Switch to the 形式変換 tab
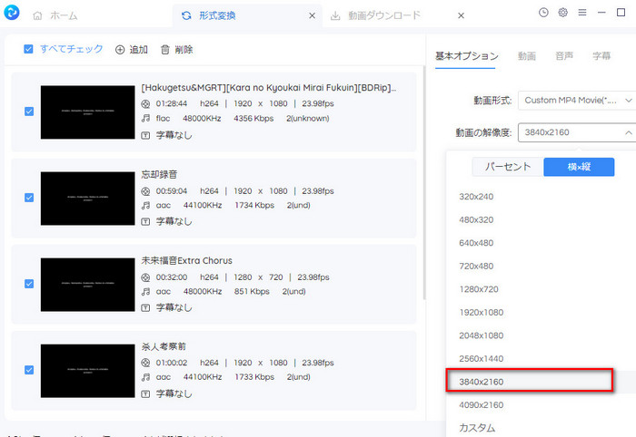Viewport: 636px width, 437px height. [209, 15]
